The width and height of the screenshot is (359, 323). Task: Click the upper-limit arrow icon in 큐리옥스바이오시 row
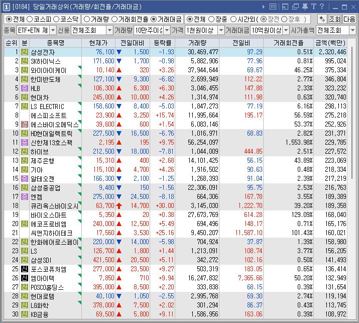click(119, 206)
